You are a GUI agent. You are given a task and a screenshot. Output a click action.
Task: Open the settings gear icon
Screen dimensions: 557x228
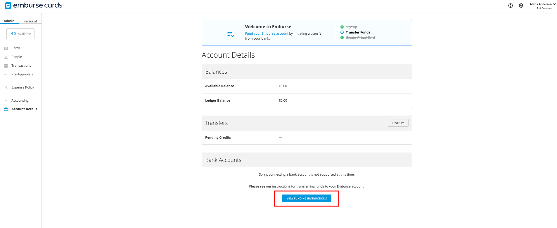pos(521,6)
